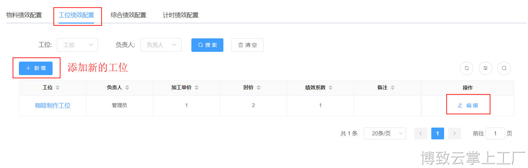Sort by 加工单价 column arrows
Screen dimensions: 528x168
coord(197,88)
